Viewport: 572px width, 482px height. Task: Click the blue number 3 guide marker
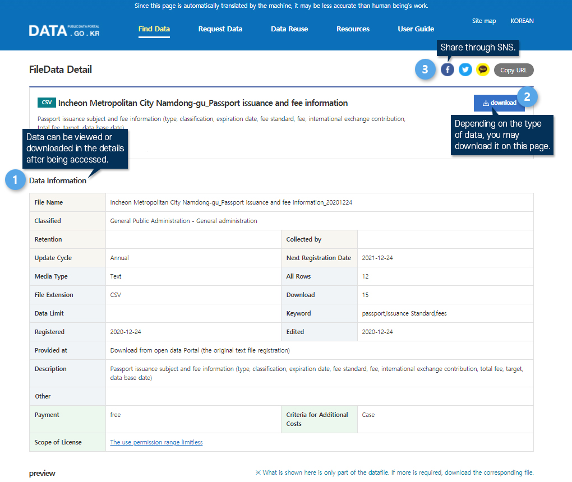(x=425, y=69)
